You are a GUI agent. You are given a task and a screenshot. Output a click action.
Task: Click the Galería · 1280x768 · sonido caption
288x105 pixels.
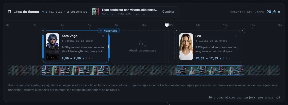[x=123, y=14]
